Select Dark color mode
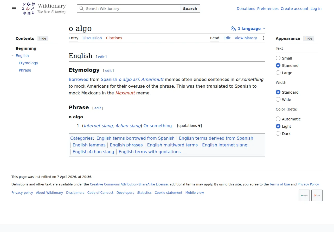The height and width of the screenshot is (232, 334). [278, 134]
